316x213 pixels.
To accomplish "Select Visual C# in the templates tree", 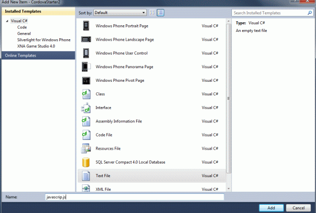I will click(19, 21).
